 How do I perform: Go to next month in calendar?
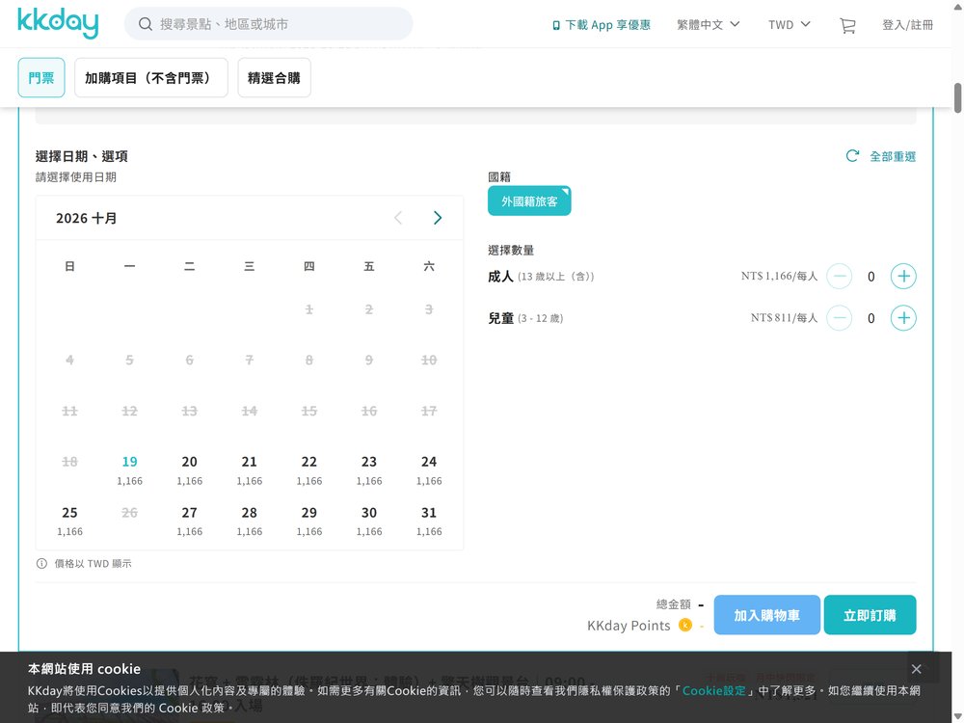pyautogui.click(x=437, y=218)
